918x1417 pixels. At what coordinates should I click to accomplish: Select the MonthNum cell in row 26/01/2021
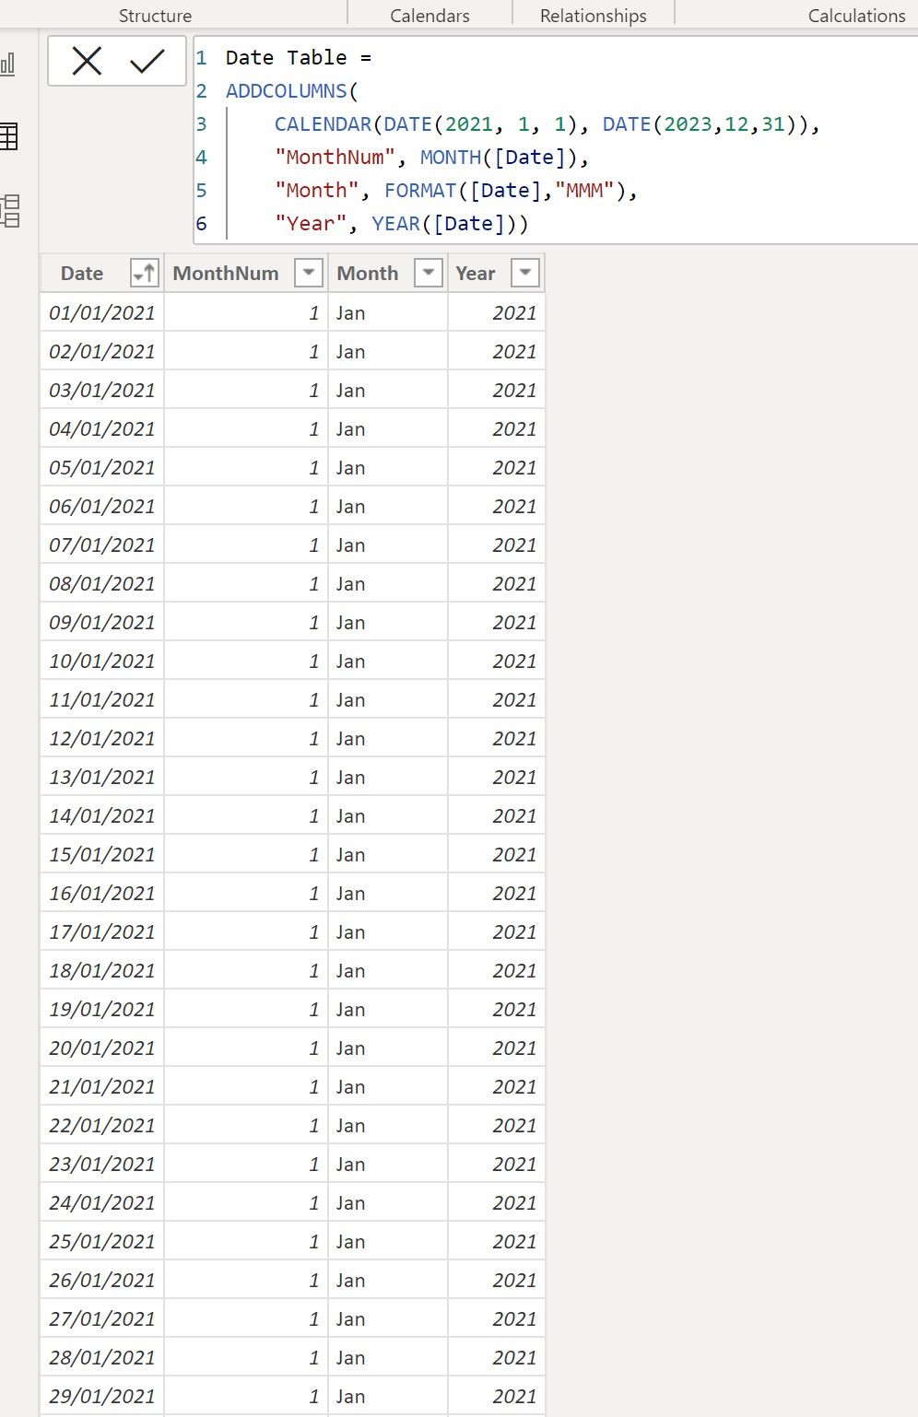click(246, 1280)
